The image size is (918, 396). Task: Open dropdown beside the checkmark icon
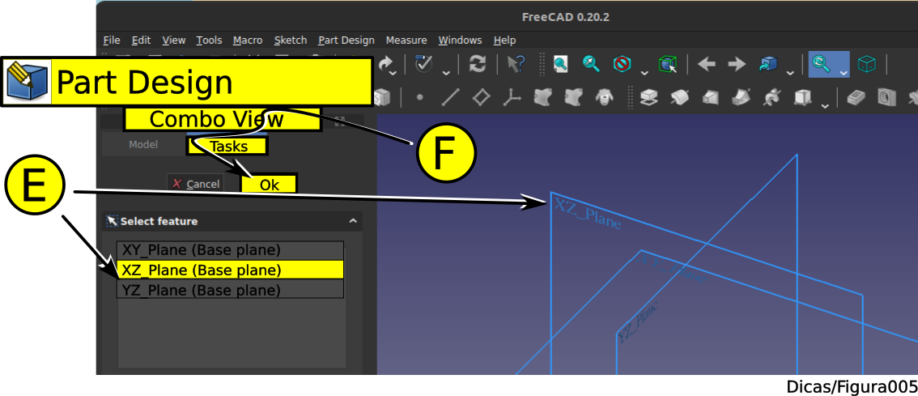[445, 73]
